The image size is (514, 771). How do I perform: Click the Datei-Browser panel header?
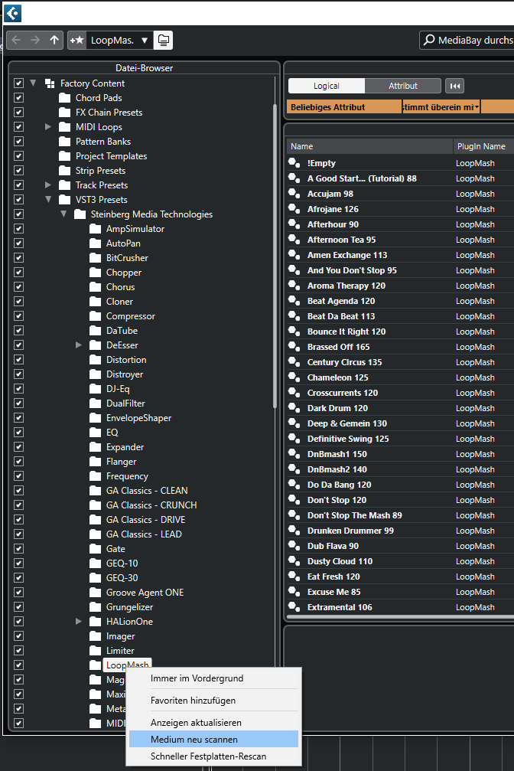click(144, 68)
